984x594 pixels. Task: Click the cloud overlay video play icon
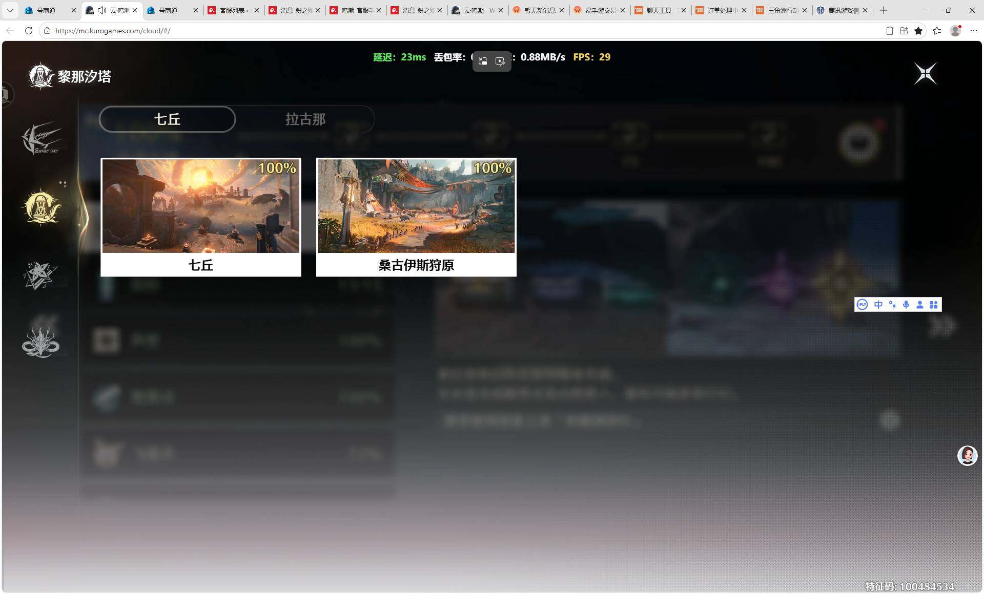[500, 61]
